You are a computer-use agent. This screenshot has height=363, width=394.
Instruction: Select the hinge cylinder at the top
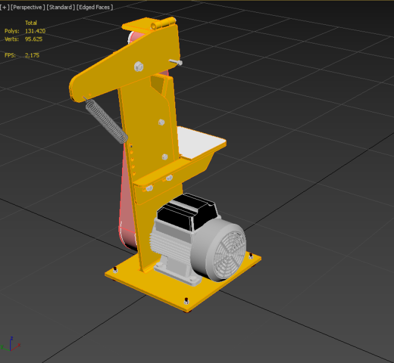click(x=159, y=25)
